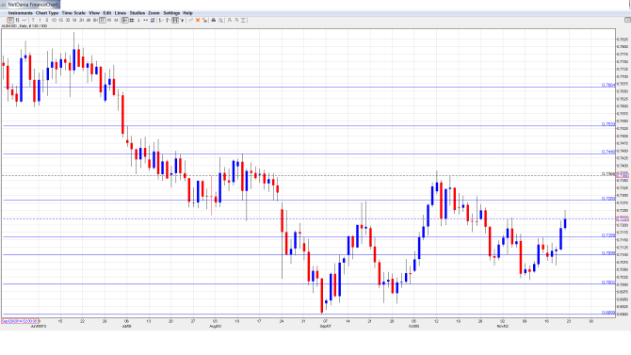This screenshot has width=631, height=355.
Task: Click the fan lines tool icon
Action: (182, 20)
